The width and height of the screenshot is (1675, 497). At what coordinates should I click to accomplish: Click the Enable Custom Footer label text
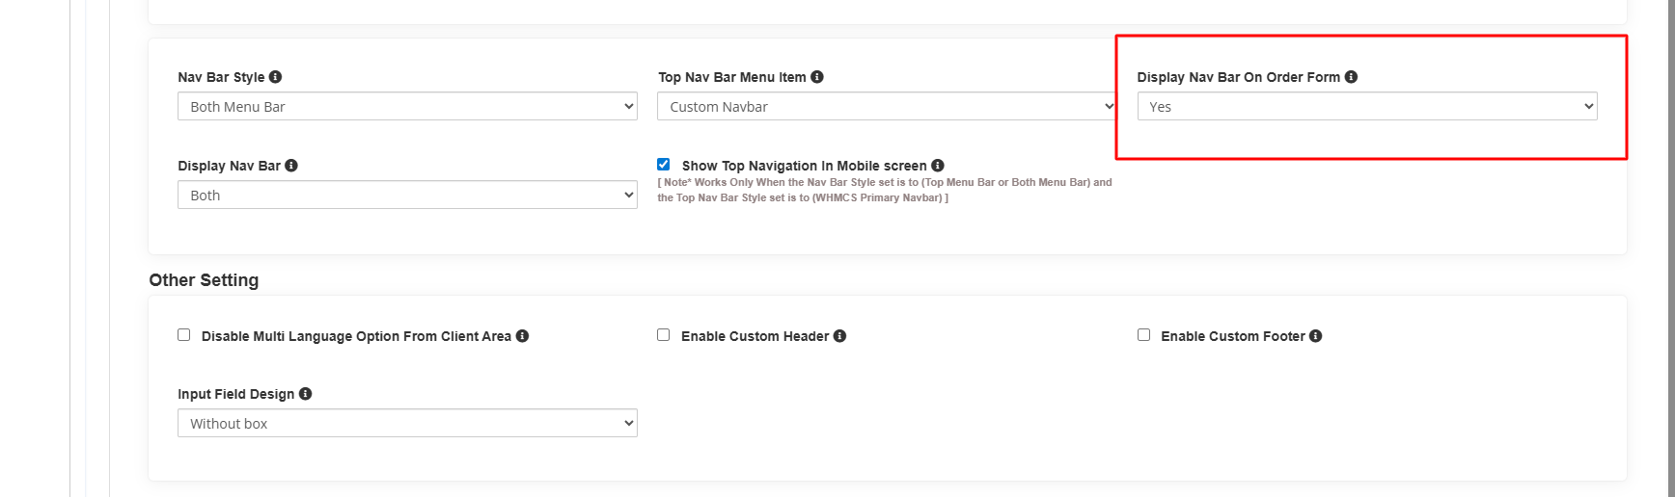tap(1232, 336)
